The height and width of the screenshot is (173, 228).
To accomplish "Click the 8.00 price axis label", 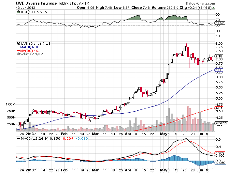I will (x=219, y=44).
